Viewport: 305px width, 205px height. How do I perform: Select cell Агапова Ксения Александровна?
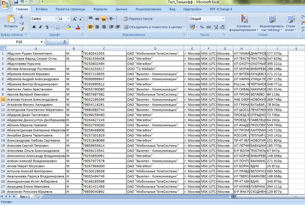coord(36,100)
